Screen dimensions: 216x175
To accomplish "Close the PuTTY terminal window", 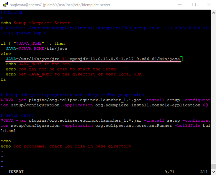I will pyautogui.click(x=209, y=5).
